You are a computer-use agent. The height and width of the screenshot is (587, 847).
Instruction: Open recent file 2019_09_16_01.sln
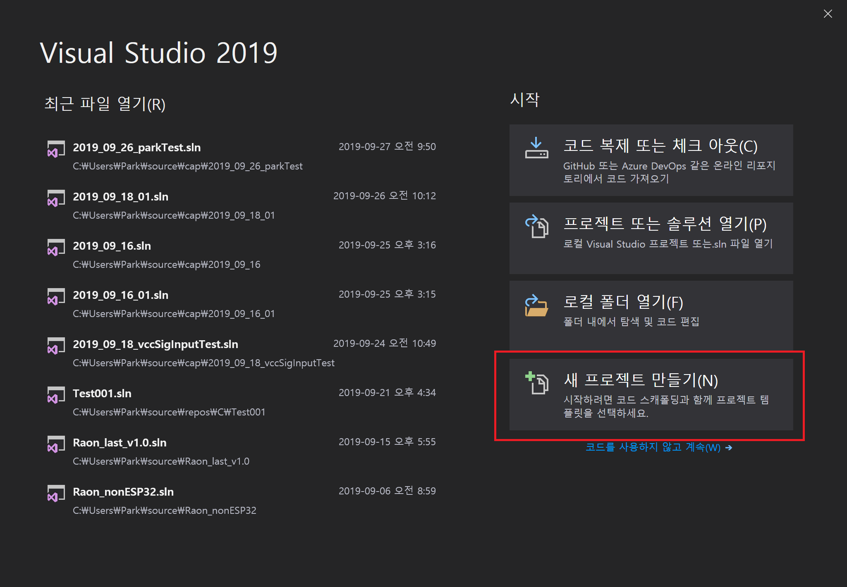(x=120, y=295)
